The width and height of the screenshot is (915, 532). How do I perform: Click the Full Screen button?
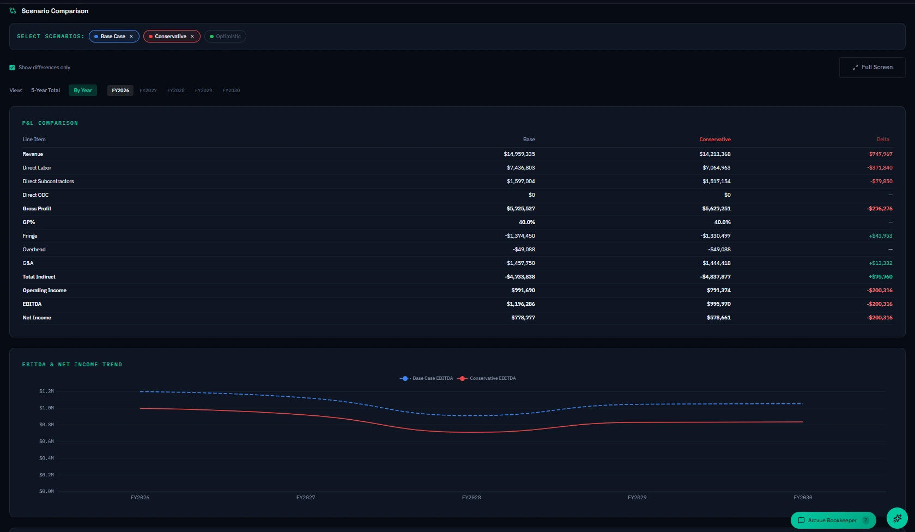click(x=872, y=68)
